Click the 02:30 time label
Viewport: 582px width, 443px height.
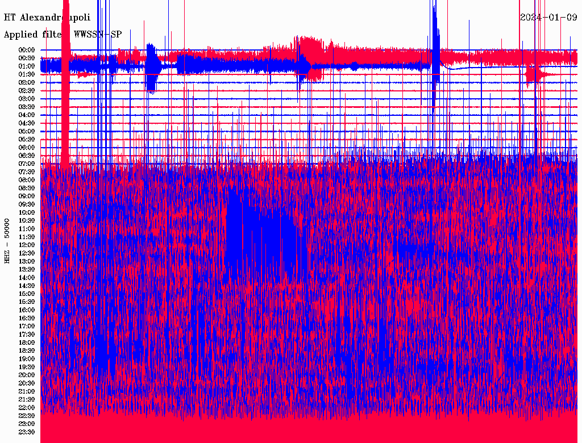coord(27,91)
